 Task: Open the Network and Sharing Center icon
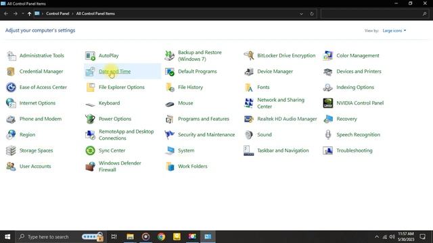click(249, 103)
